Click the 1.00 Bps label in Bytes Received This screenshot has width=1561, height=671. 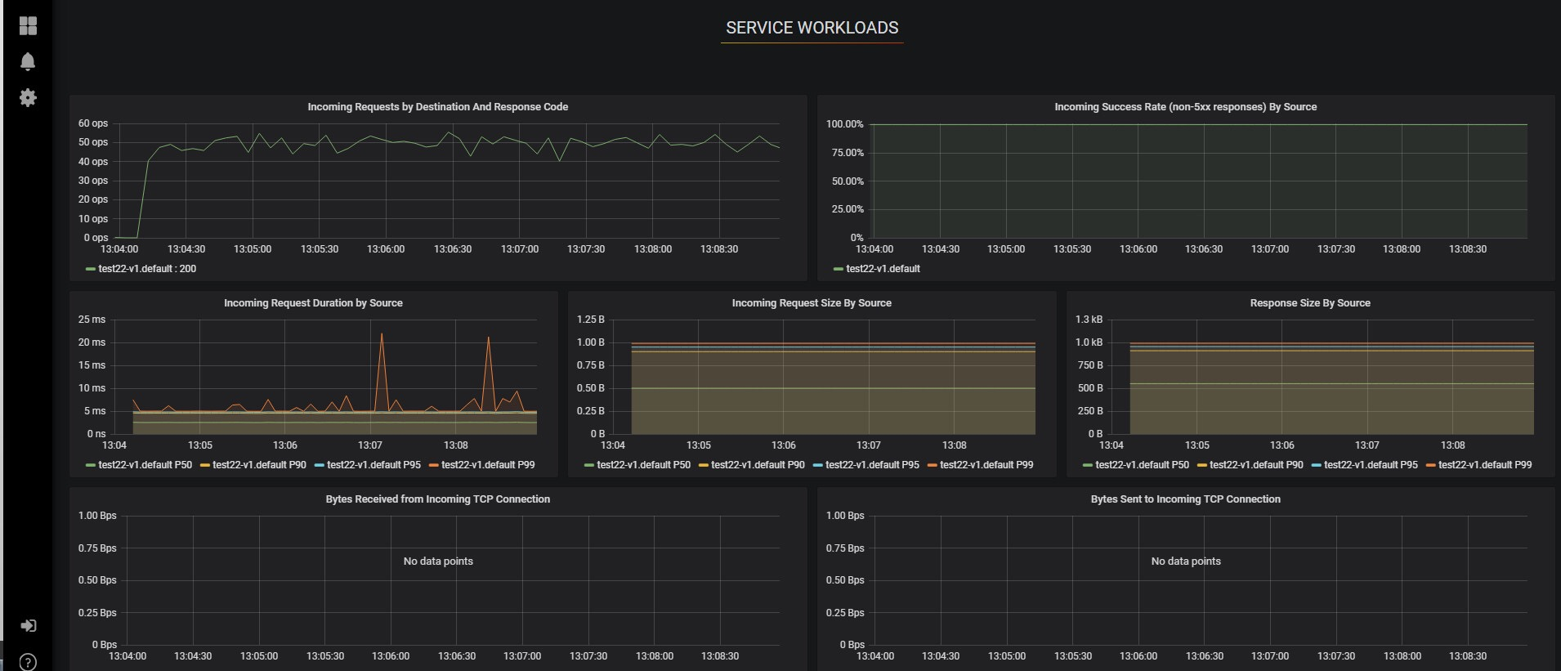pyautogui.click(x=97, y=516)
